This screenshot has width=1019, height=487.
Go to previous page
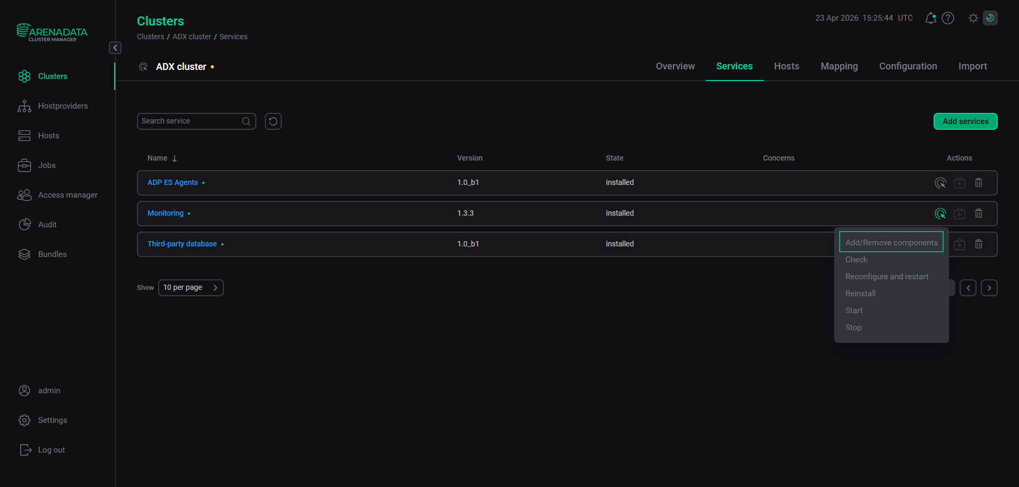point(968,288)
